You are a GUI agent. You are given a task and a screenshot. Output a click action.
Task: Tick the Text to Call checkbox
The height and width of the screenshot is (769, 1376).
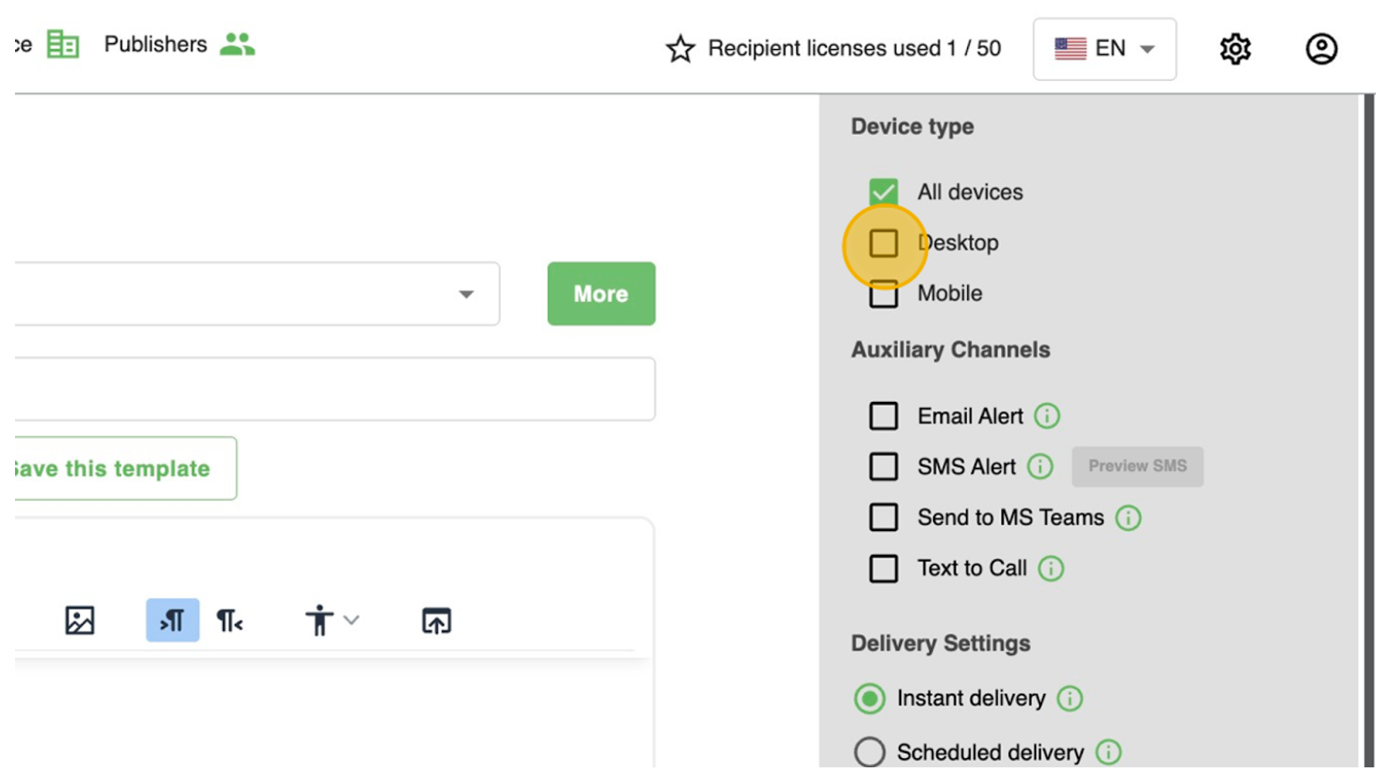tap(884, 569)
